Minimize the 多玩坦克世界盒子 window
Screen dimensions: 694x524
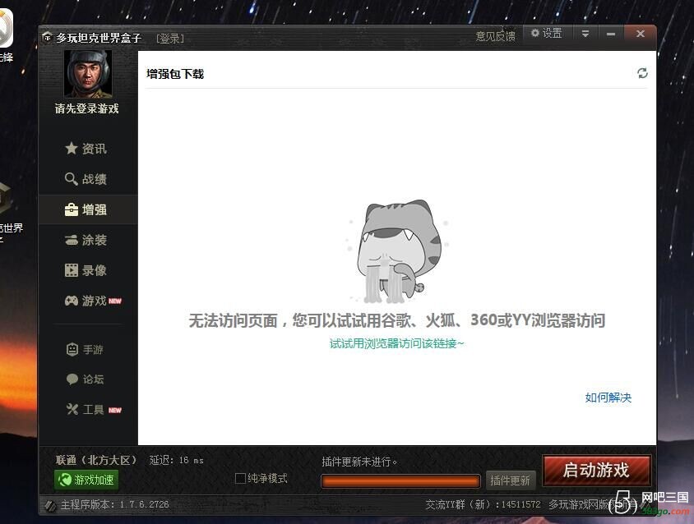click(611, 34)
